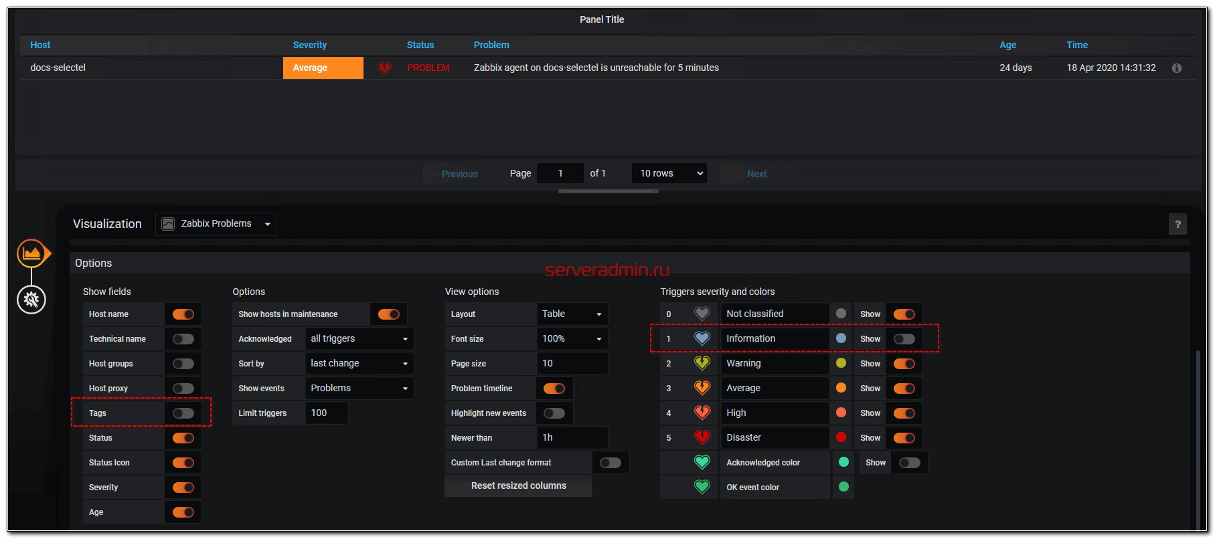Screen dimensions: 1215x539
Task: Toggle the Status Icon field switch
Action: [x=183, y=463]
